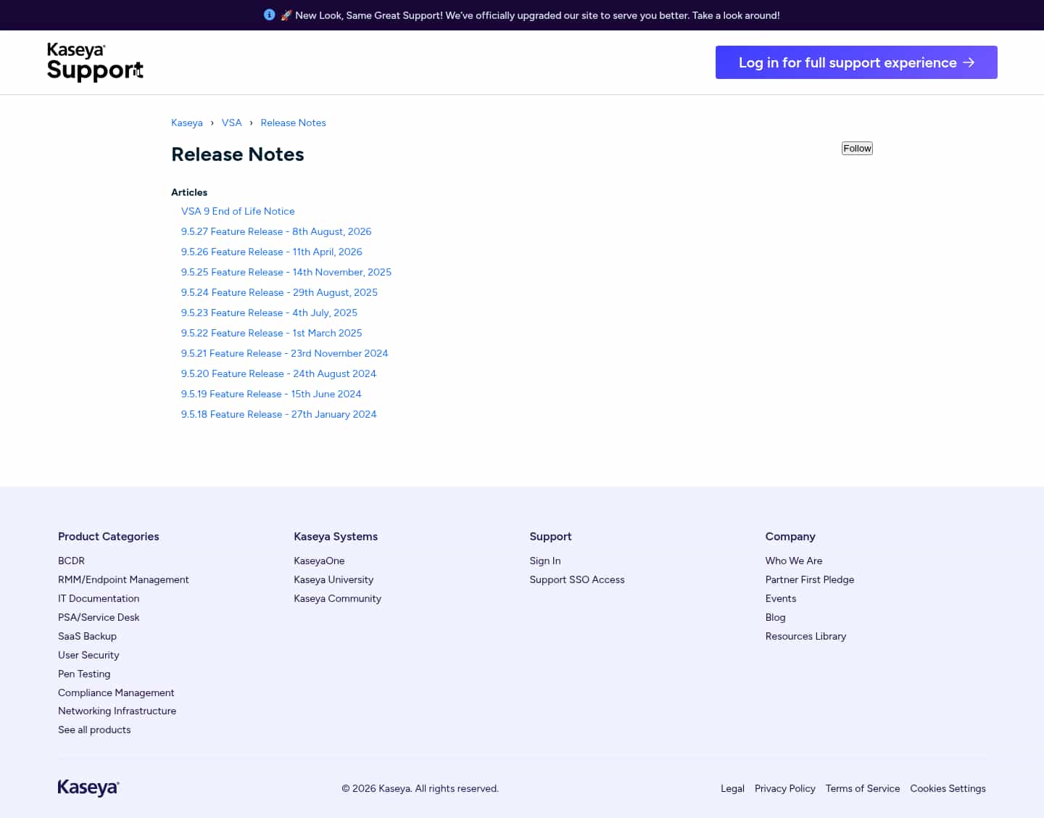Open BCDR product category

(x=71, y=561)
